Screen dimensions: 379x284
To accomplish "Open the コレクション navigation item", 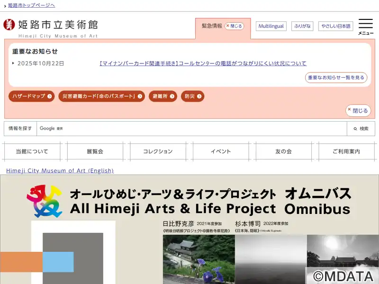I will (158, 151).
